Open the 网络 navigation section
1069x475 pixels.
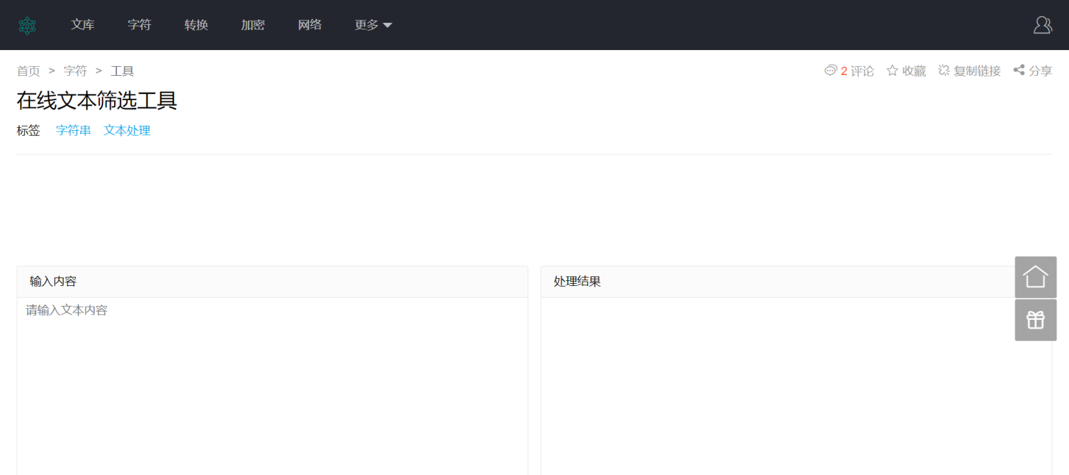[309, 24]
